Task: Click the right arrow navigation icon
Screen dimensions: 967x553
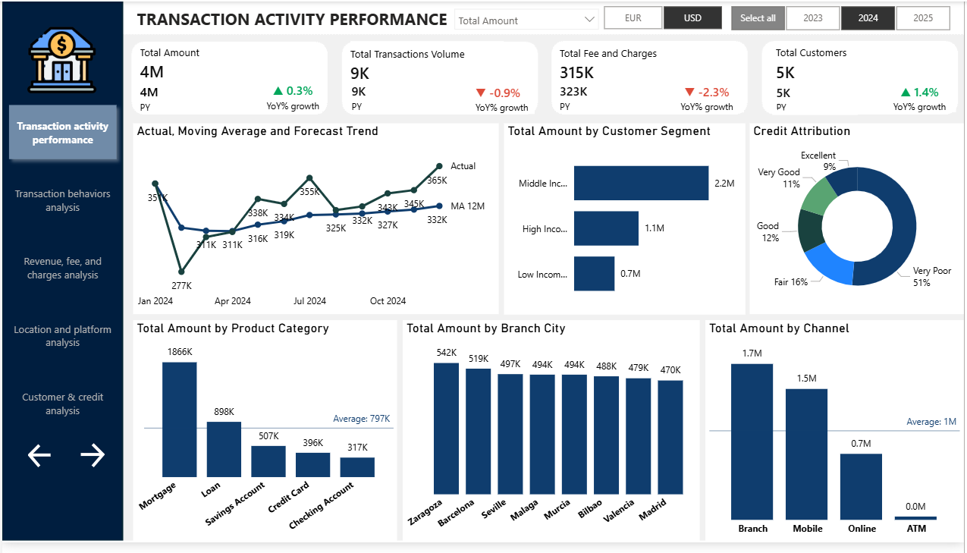Action: pos(93,455)
